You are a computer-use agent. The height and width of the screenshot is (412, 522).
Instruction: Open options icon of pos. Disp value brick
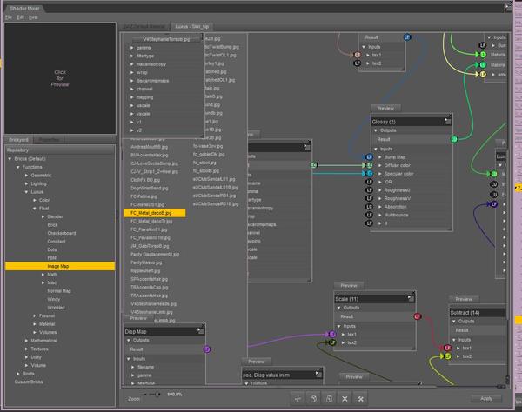(318, 375)
